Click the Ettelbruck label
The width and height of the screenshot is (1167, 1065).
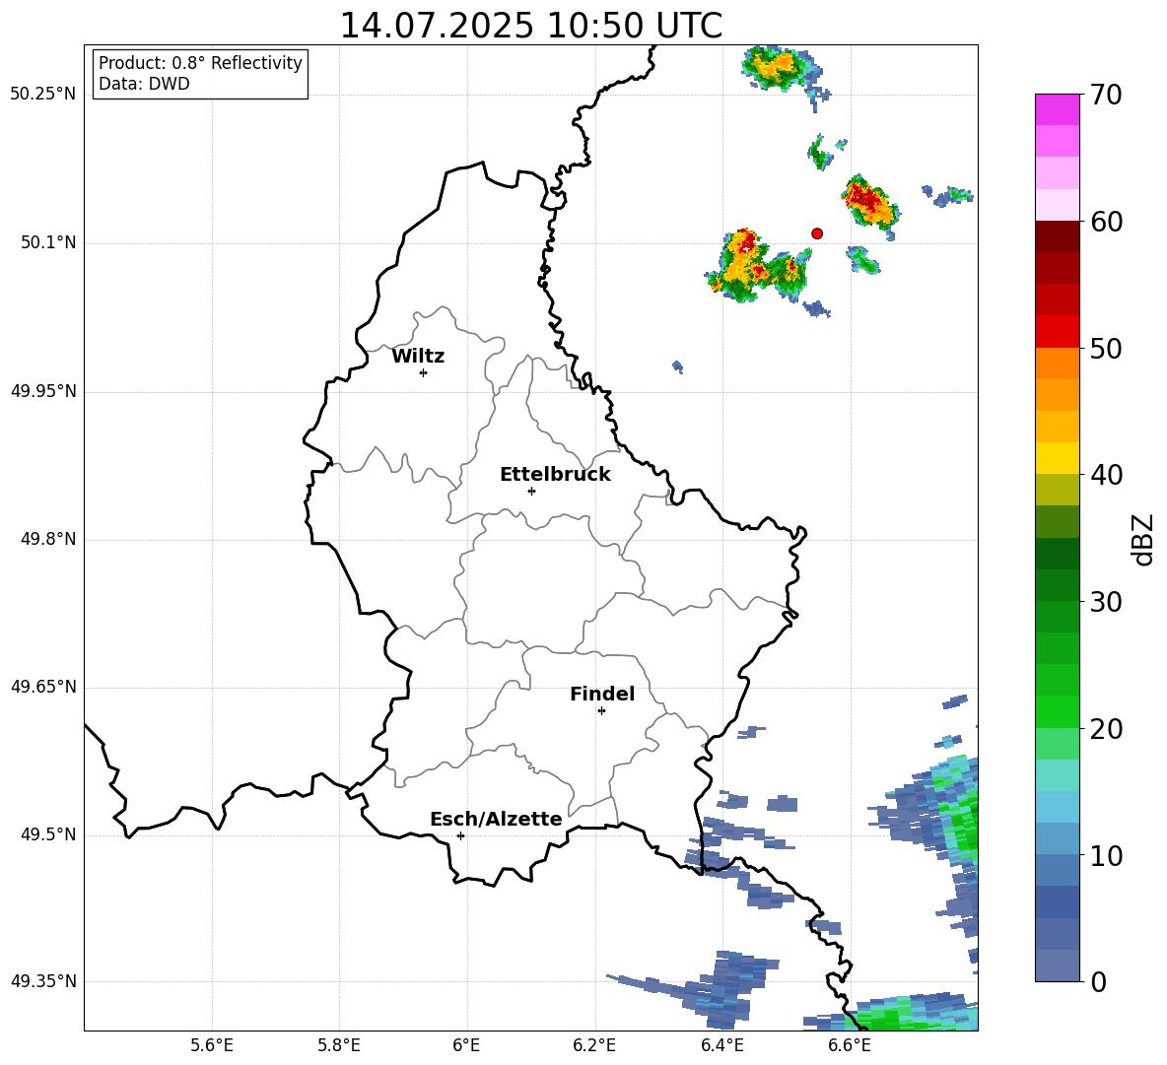click(x=555, y=475)
